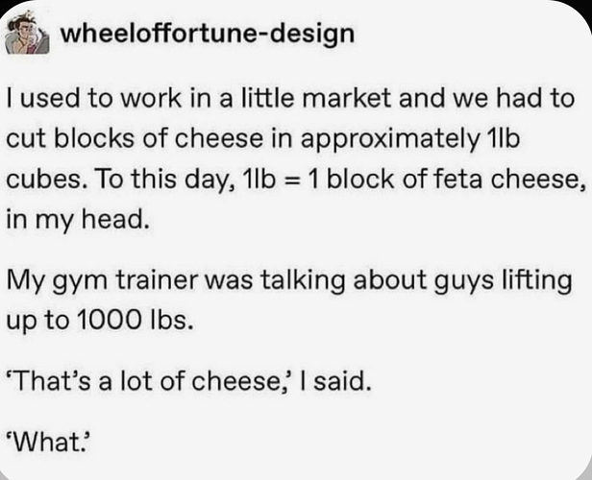Click the word "cubes" in the post
592x480 pixels.
click(x=39, y=180)
